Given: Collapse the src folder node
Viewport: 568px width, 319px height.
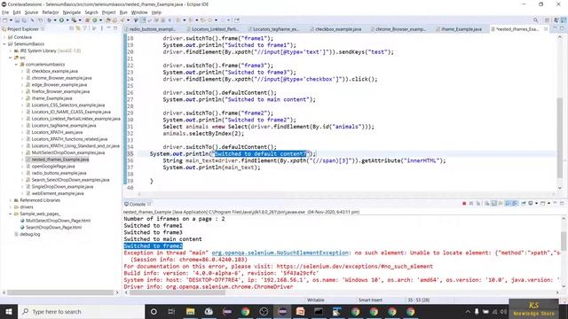Looking at the screenshot, I should coord(10,58).
